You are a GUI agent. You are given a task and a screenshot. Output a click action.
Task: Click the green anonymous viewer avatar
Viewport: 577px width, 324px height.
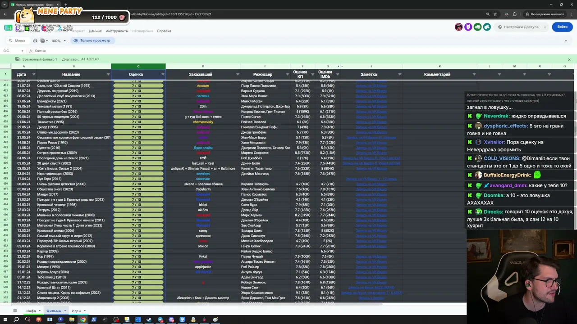(x=477, y=27)
